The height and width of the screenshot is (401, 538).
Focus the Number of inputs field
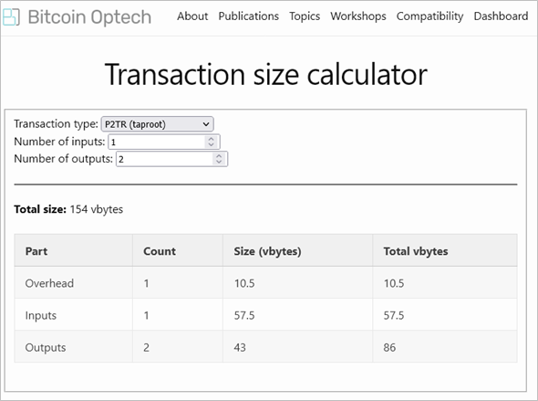[164, 142]
